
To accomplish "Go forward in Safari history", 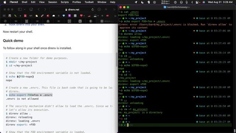I will coord(45,9).
